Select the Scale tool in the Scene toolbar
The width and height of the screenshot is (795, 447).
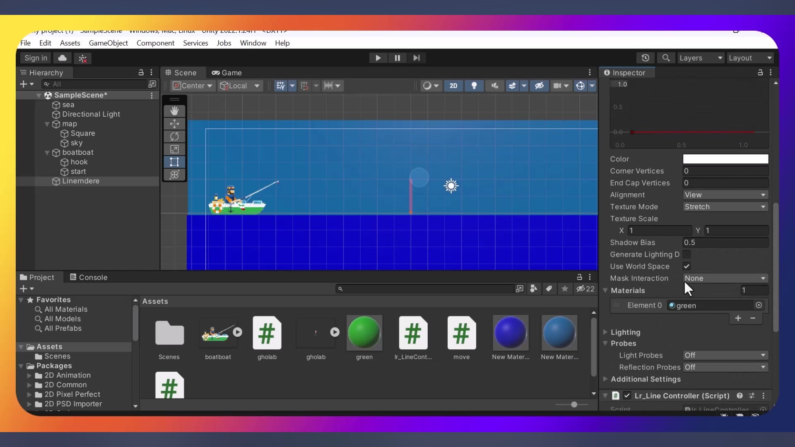(174, 149)
